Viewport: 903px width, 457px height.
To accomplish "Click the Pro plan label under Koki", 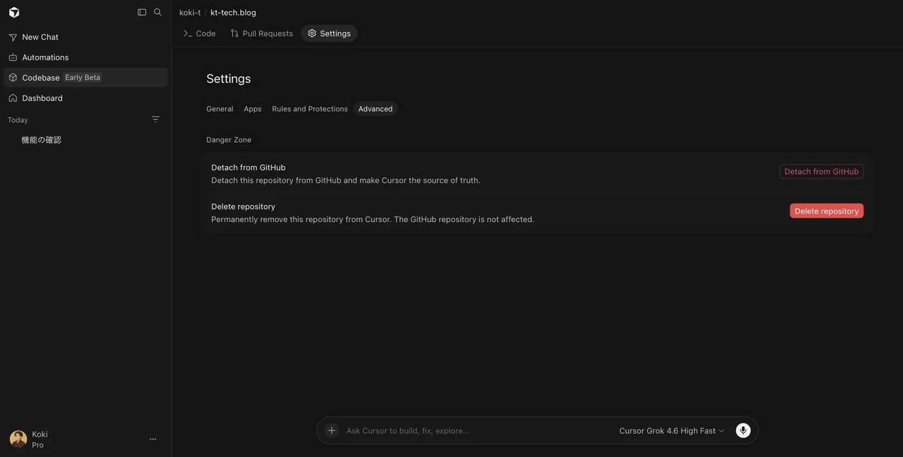I will pyautogui.click(x=38, y=445).
